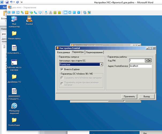The image size is (162, 134).
Task: Click the Код РМ value field
Action: [x=137, y=60]
